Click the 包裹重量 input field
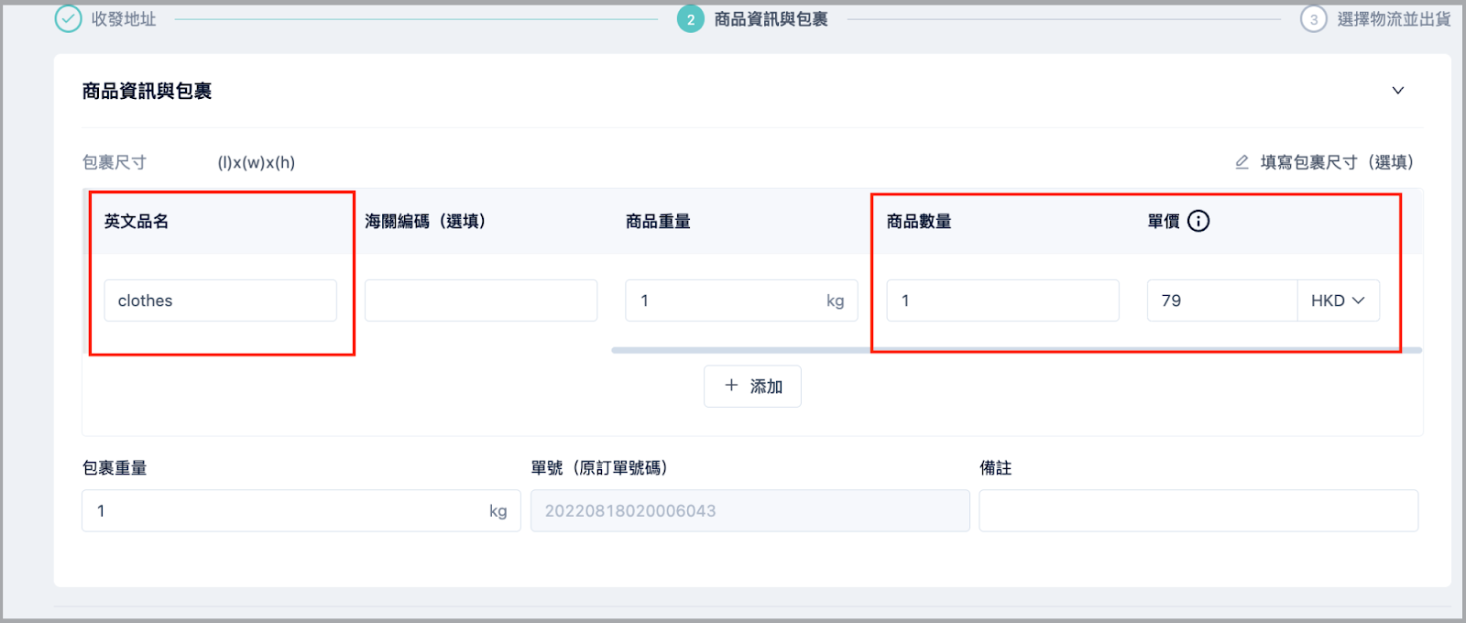The width and height of the screenshot is (1466, 623). 301,510
